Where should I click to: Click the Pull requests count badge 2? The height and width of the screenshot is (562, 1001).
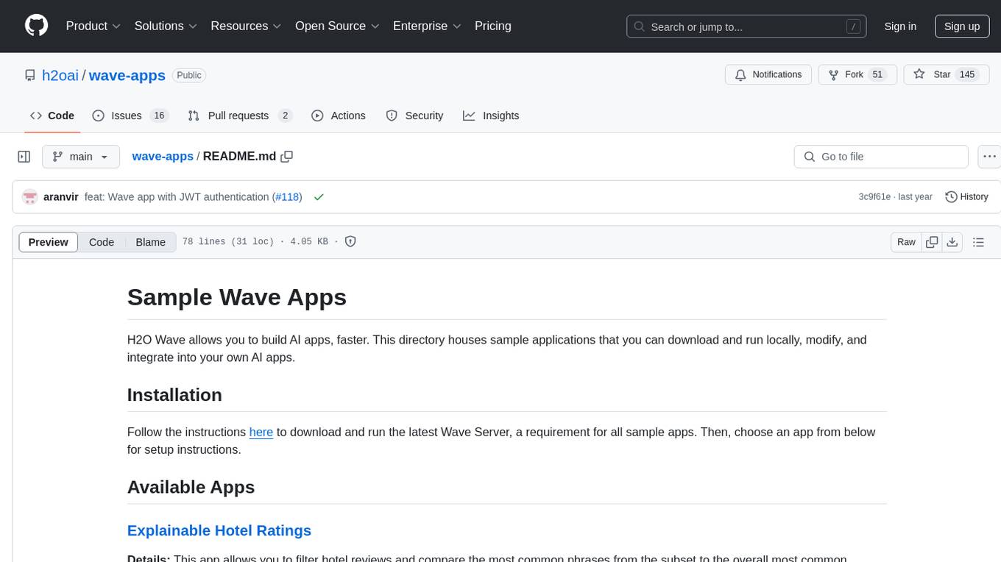tap(285, 115)
